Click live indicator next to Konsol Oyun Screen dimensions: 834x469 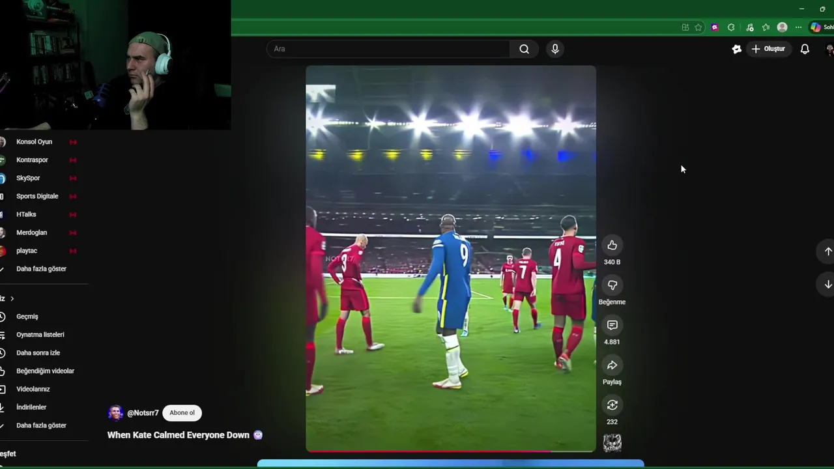point(73,142)
